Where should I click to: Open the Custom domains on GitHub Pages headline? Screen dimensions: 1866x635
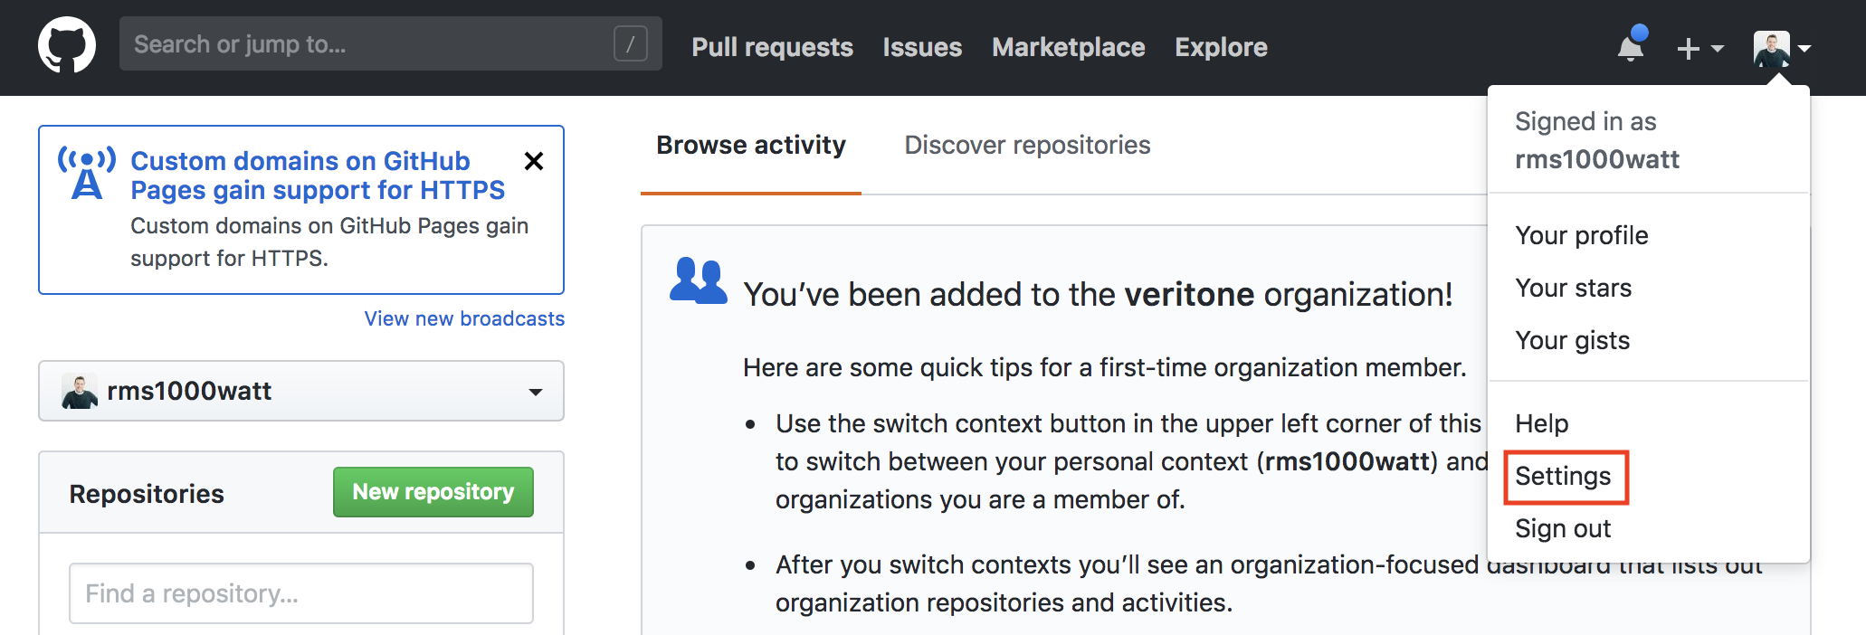pos(318,175)
